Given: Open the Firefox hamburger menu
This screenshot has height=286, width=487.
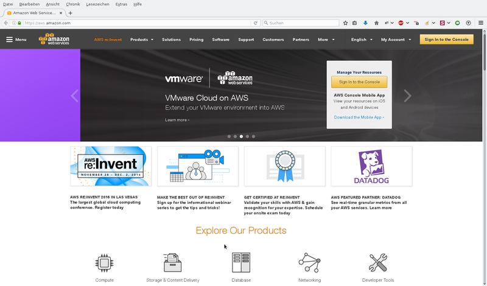Looking at the screenshot, I should [x=481, y=23].
